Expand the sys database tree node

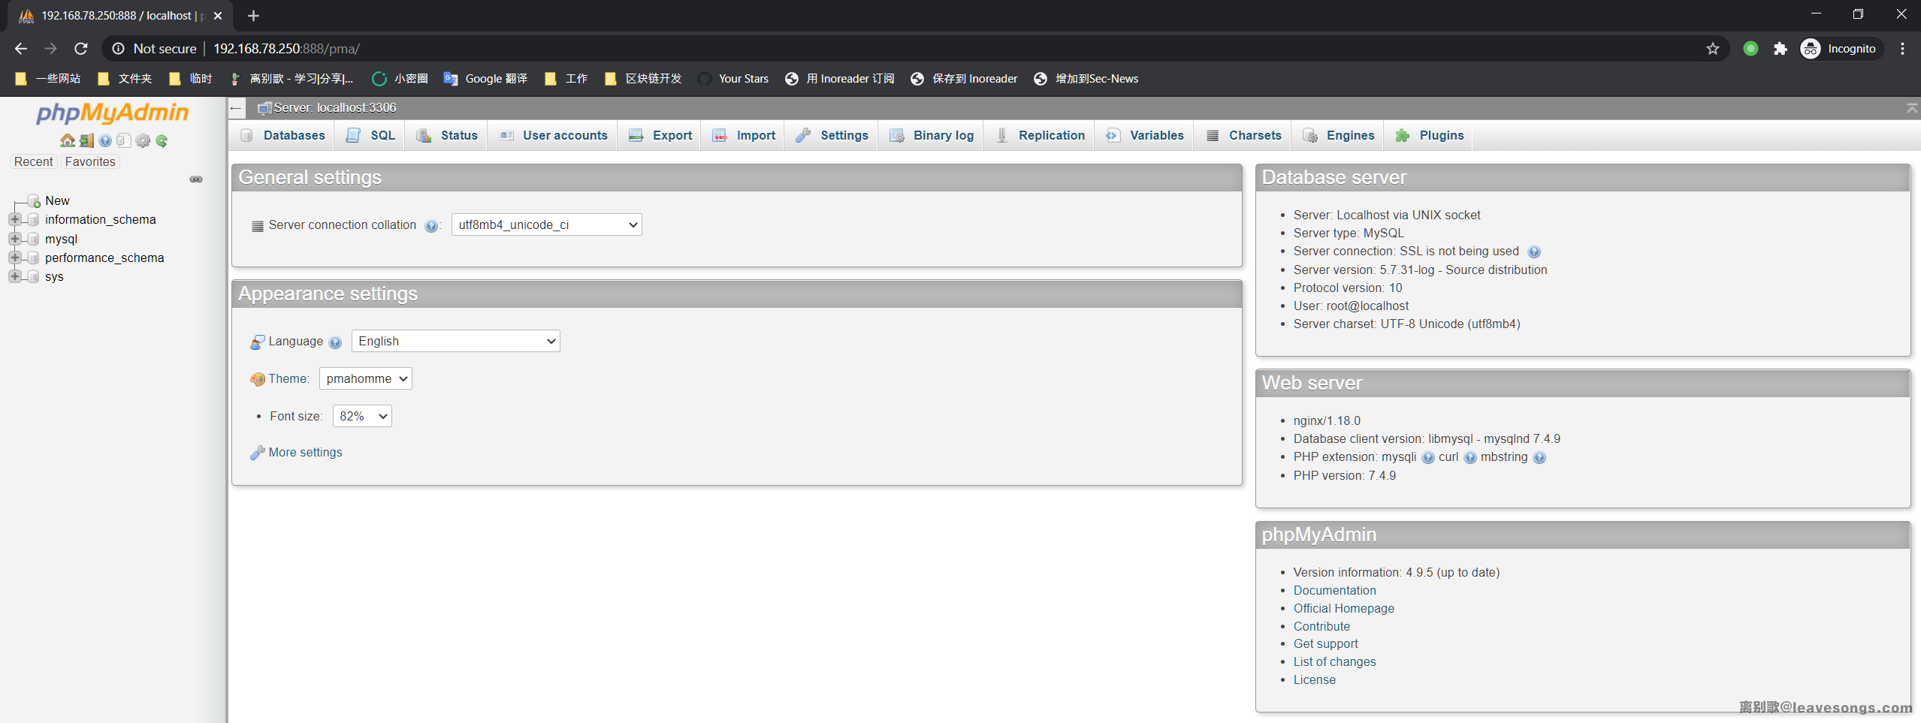point(14,276)
